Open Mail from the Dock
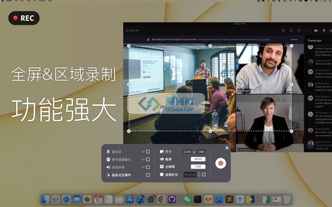The image size is (332, 207). pyautogui.click(x=77, y=199)
